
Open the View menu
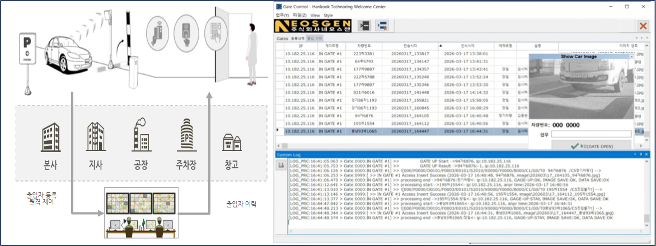[315, 15]
